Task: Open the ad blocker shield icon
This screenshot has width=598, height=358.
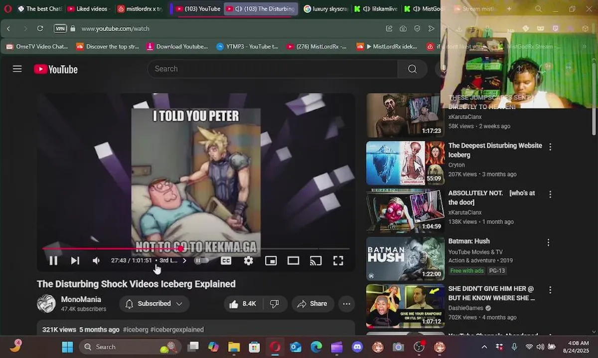Action: tap(417, 28)
